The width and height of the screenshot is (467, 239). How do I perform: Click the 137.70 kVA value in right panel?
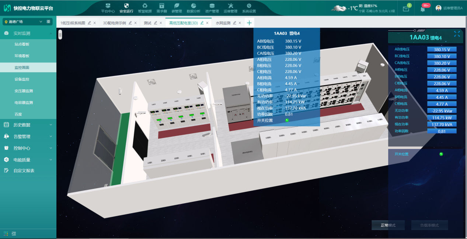pos(442,124)
